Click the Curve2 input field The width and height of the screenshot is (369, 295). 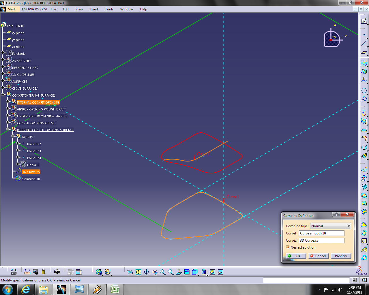pos(322,240)
